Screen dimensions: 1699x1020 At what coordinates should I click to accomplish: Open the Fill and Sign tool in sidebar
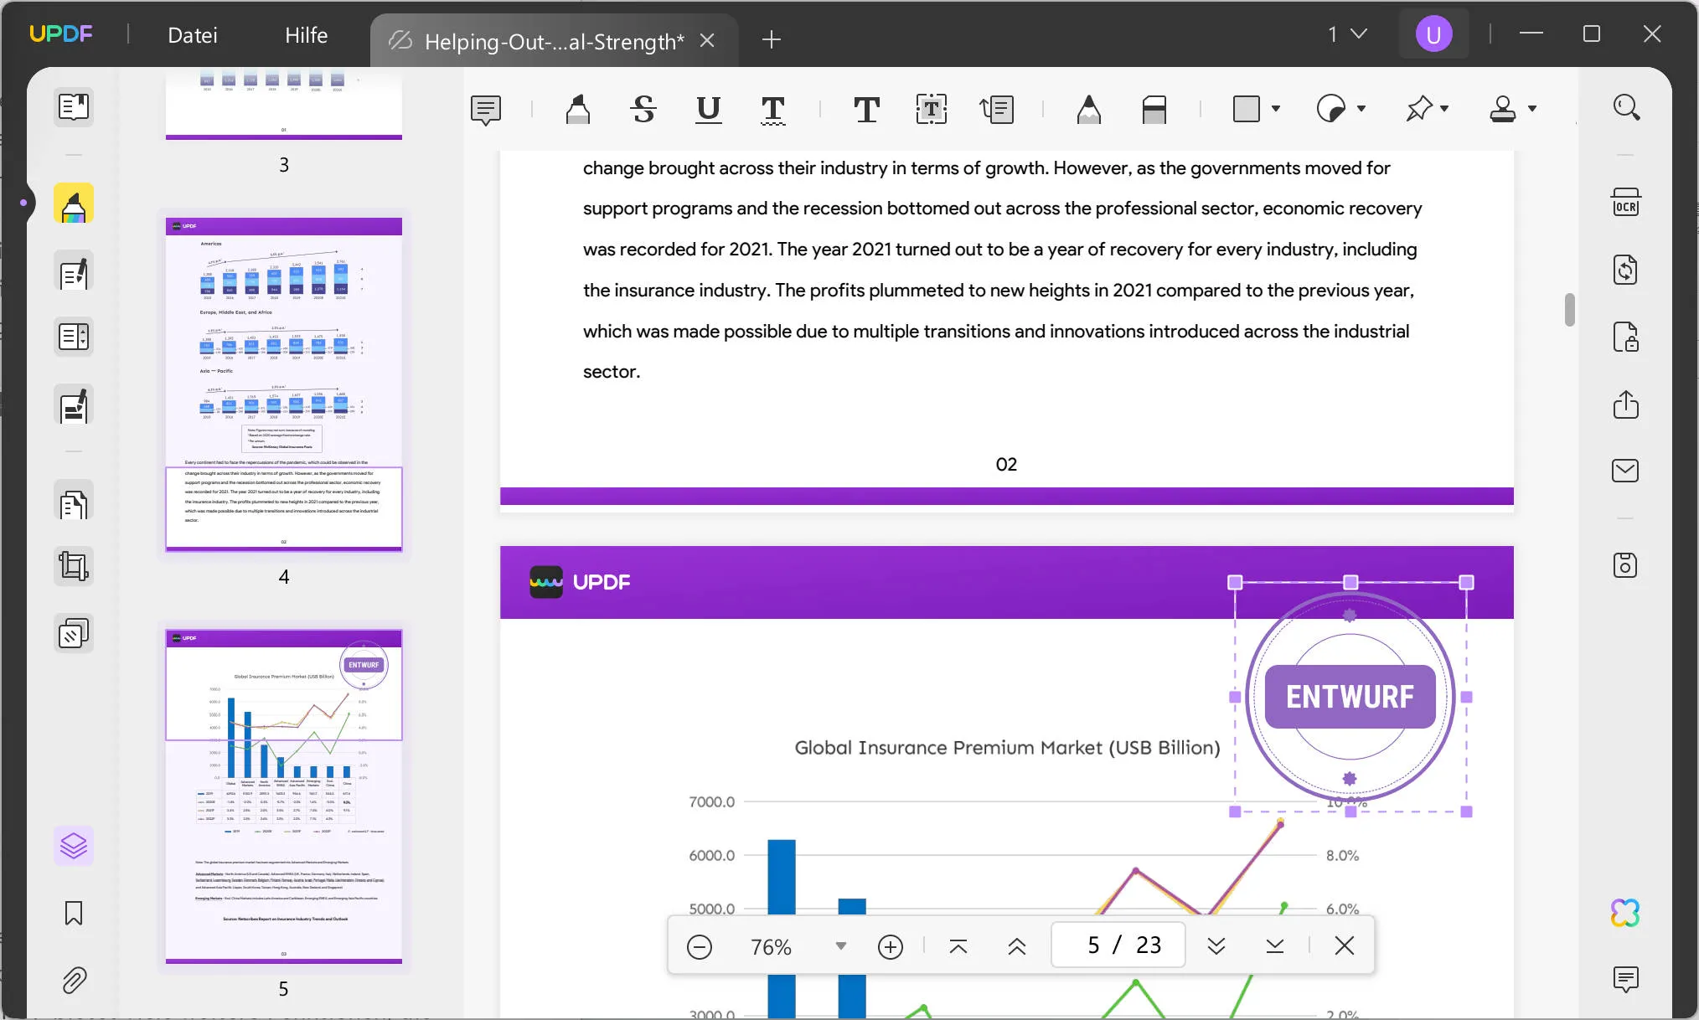coord(74,405)
